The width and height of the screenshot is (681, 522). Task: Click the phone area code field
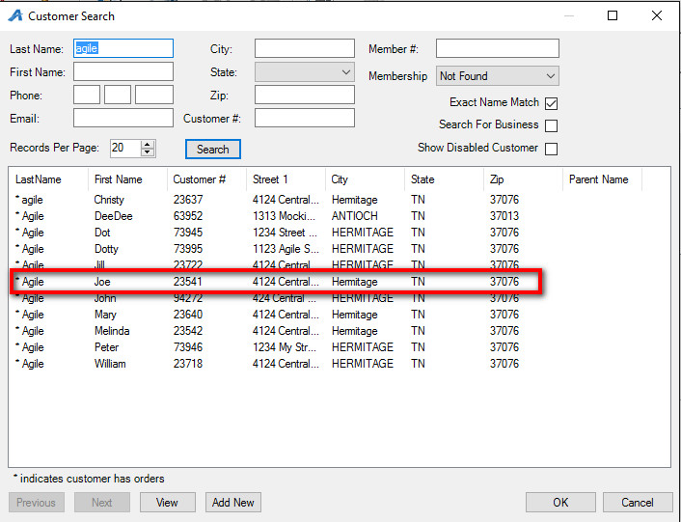click(x=87, y=95)
